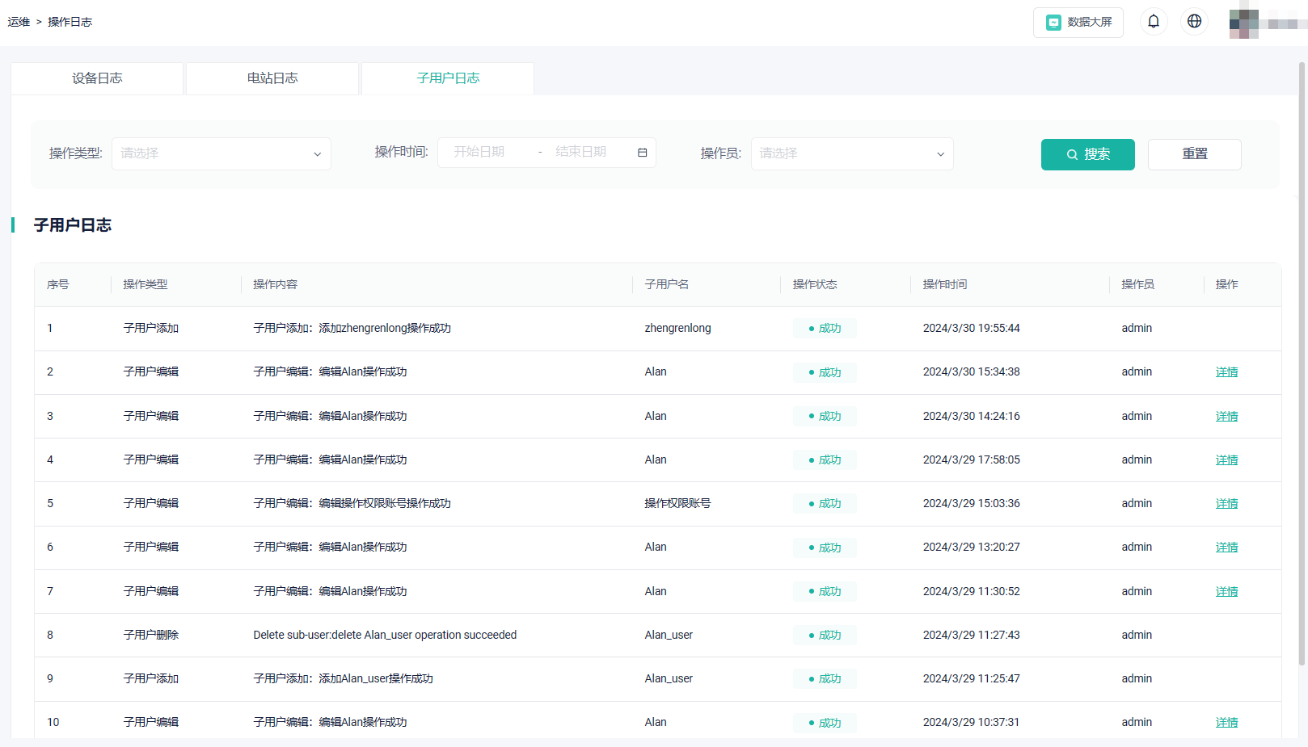Screen dimensions: 1308x747
Task: Open the calendar icon in 操作时间 field
Action: (x=643, y=152)
